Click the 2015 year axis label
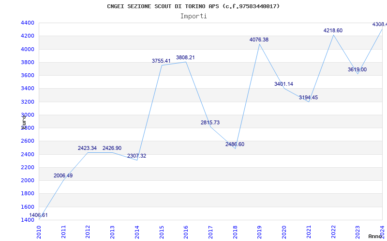The width and height of the screenshot is (387, 241). click(162, 232)
